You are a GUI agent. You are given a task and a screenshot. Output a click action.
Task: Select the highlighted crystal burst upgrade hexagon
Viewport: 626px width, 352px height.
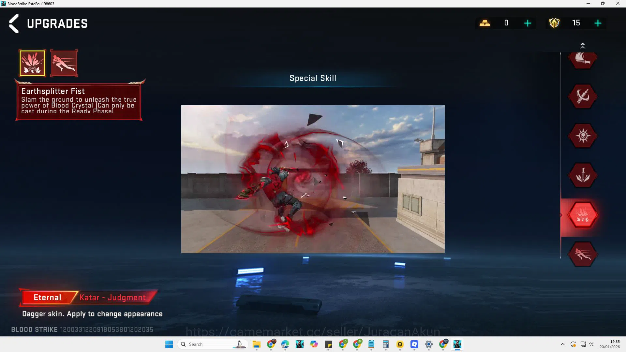(x=583, y=215)
